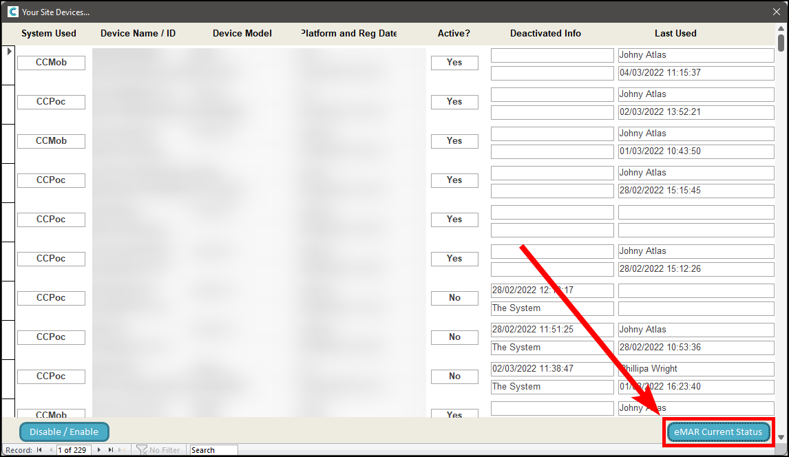Click the No Filter funnel icon
This screenshot has width=789, height=457.
click(x=142, y=450)
